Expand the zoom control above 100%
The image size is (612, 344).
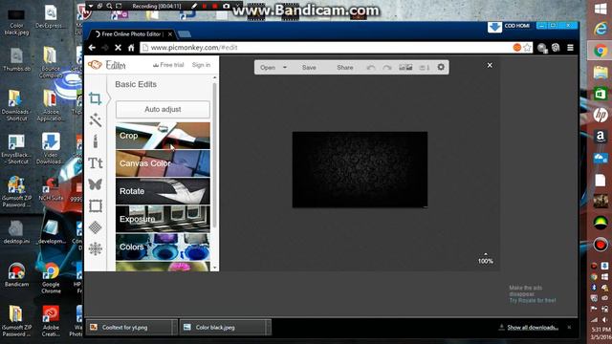pyautogui.click(x=486, y=254)
